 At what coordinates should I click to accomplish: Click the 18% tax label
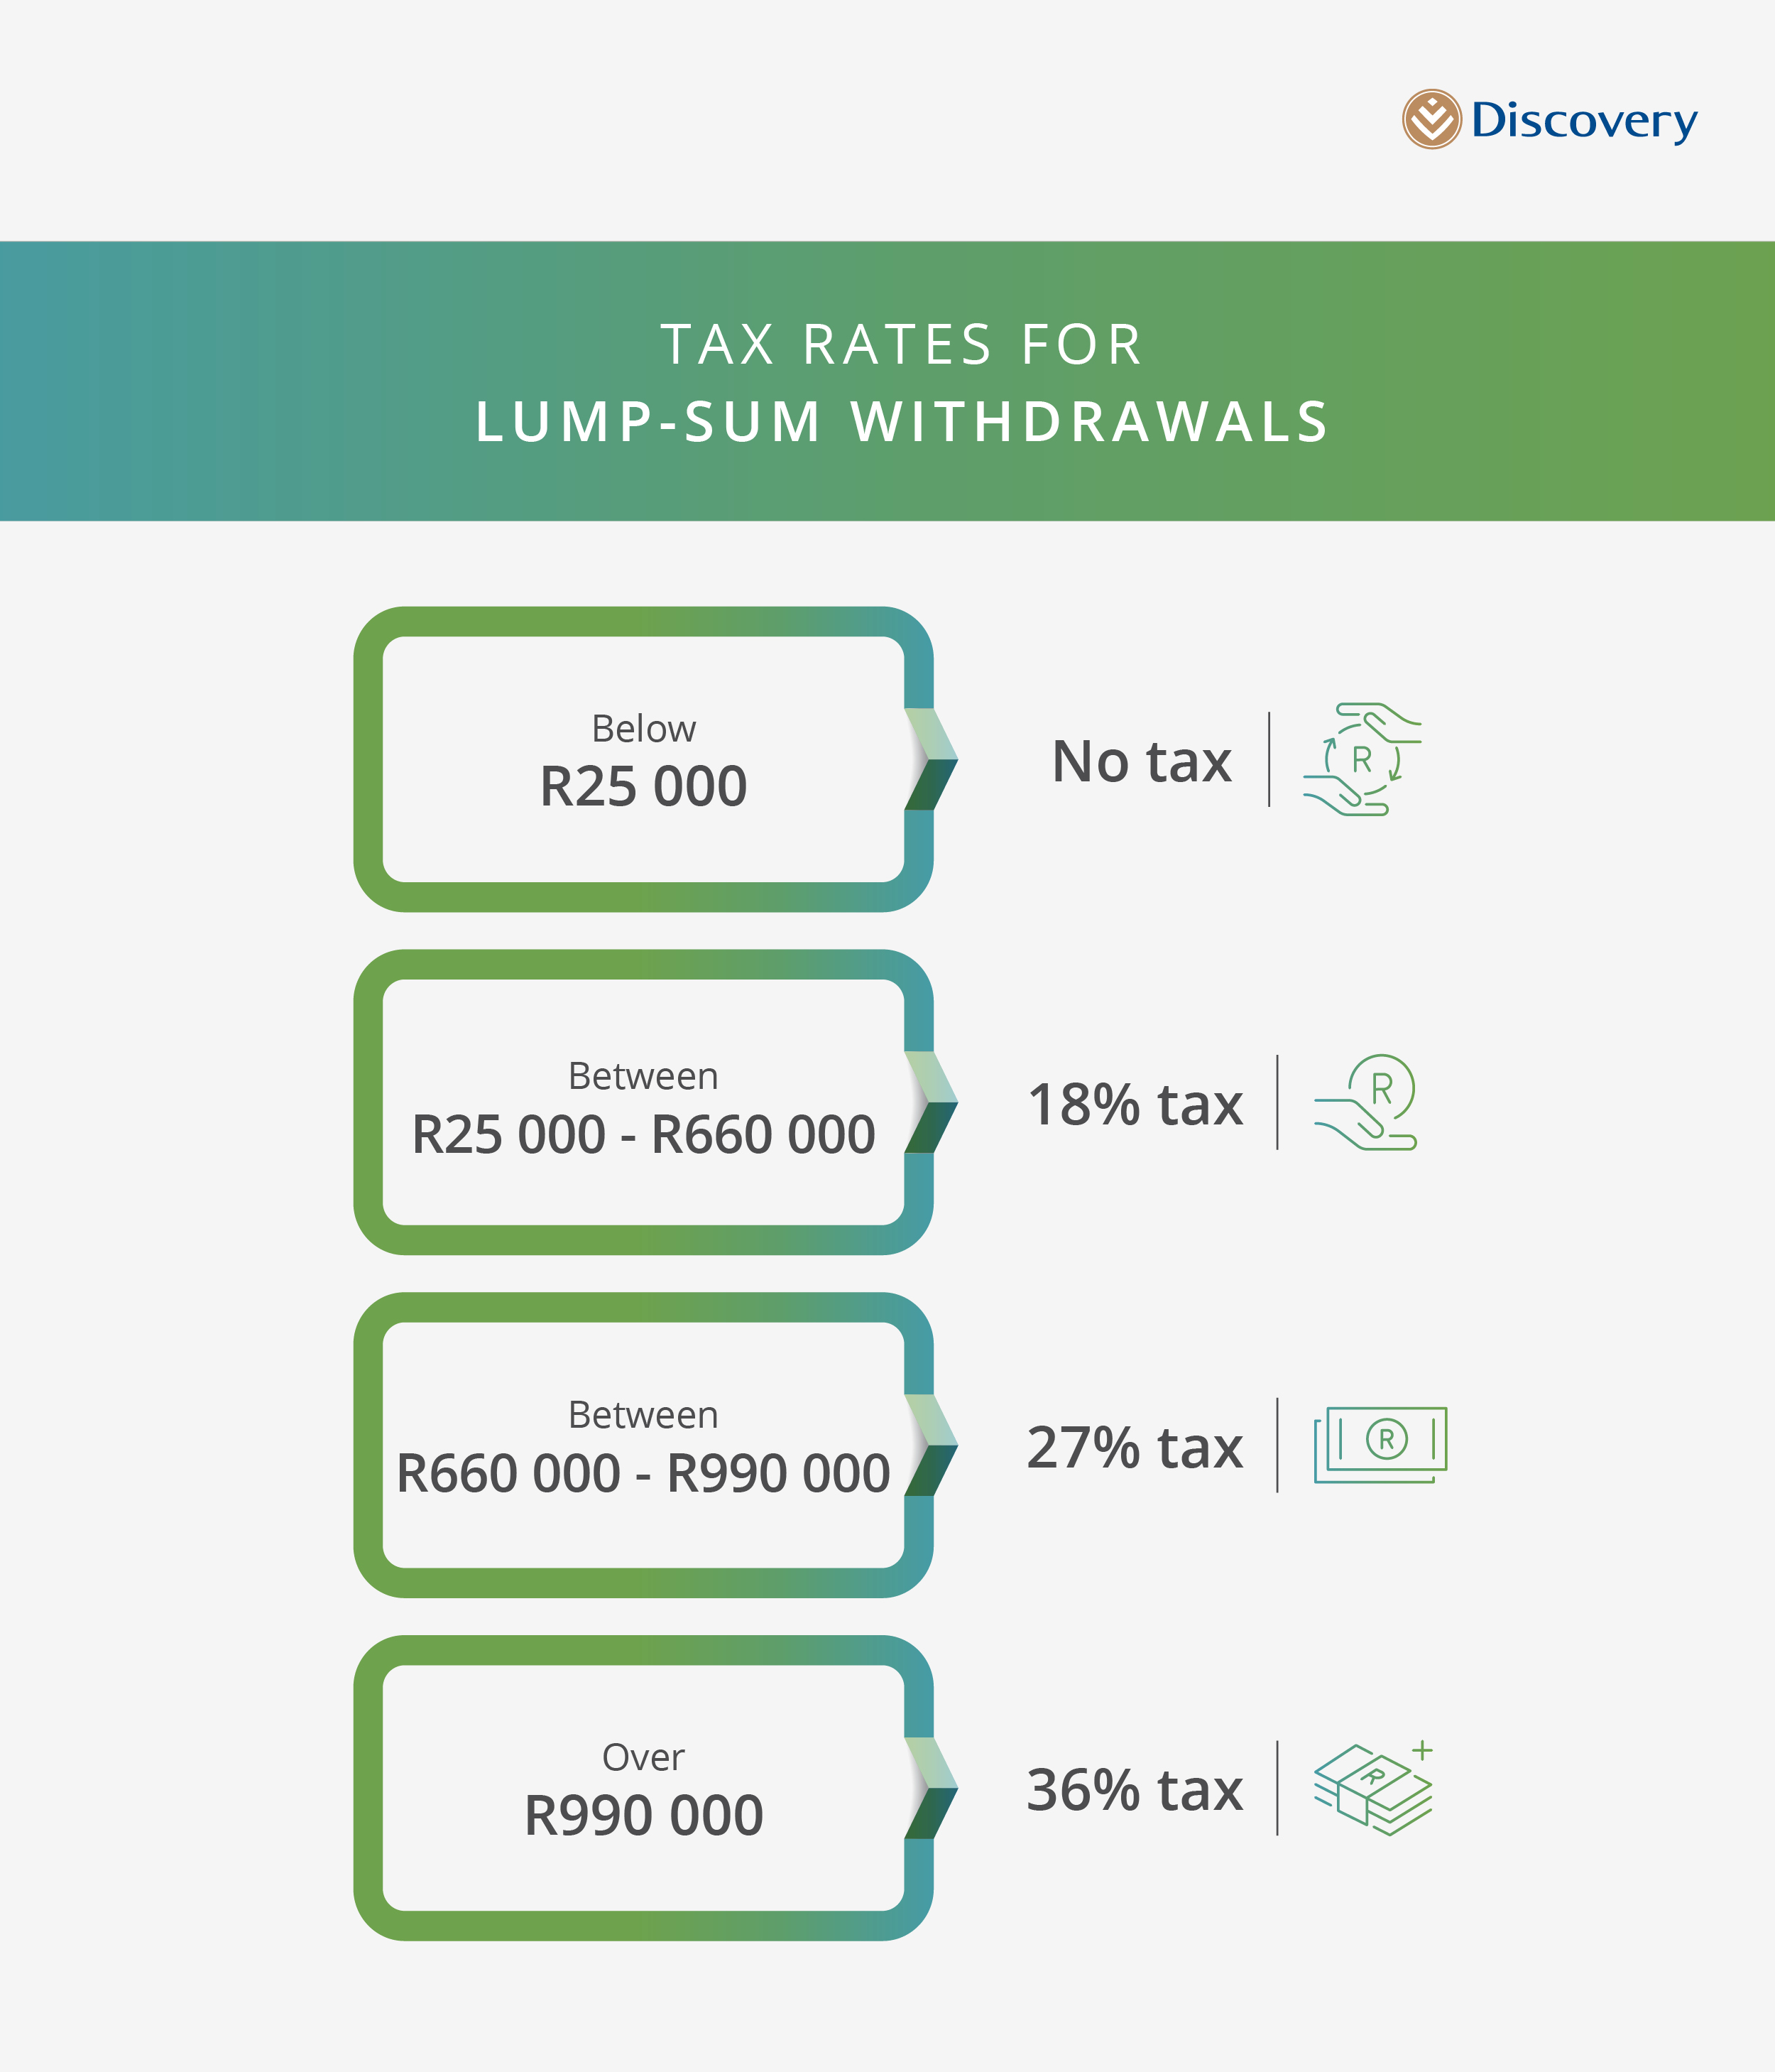[1135, 1104]
